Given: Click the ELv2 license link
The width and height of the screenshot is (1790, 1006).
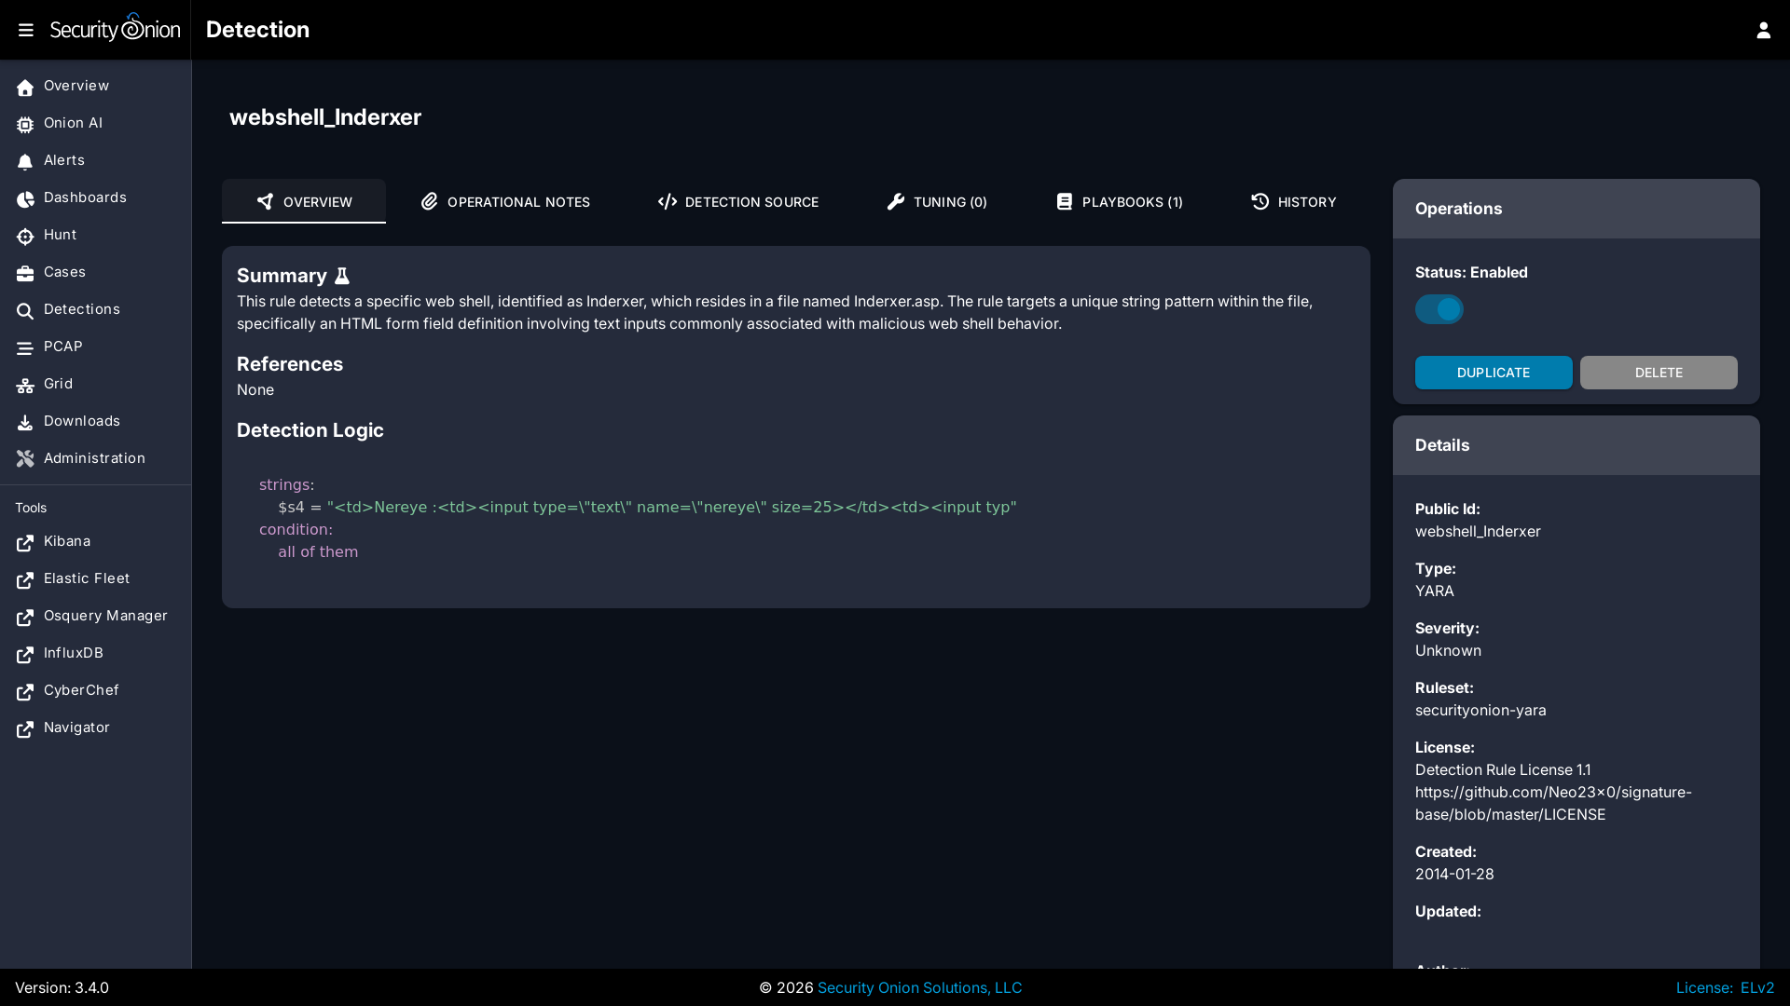Looking at the screenshot, I should click(1757, 987).
